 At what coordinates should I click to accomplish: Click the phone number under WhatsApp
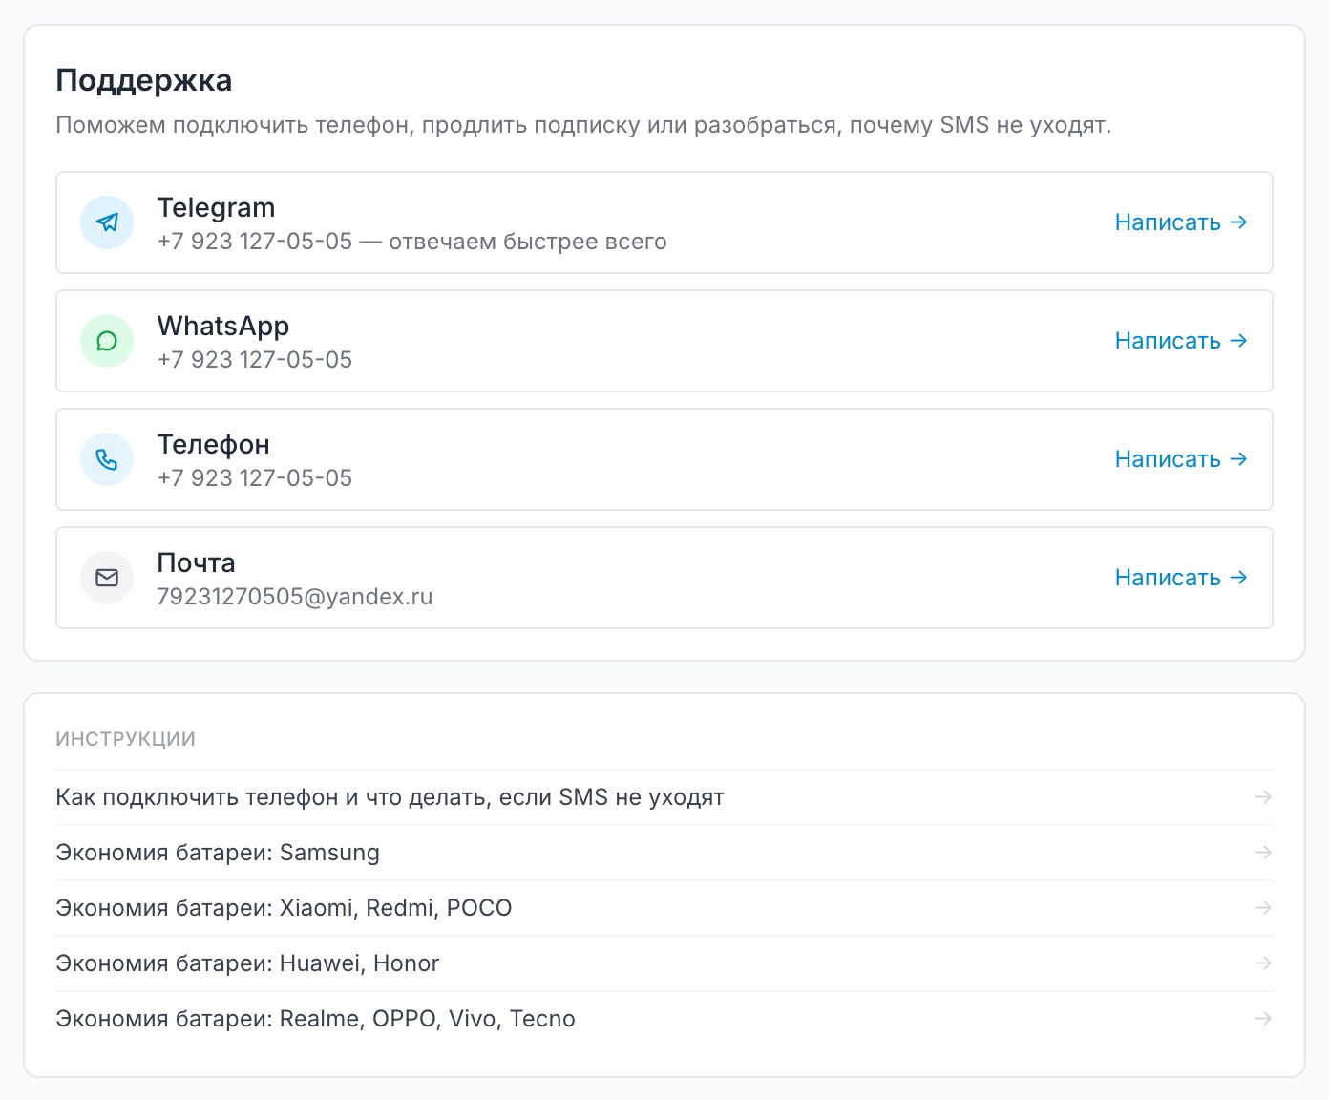[255, 360]
